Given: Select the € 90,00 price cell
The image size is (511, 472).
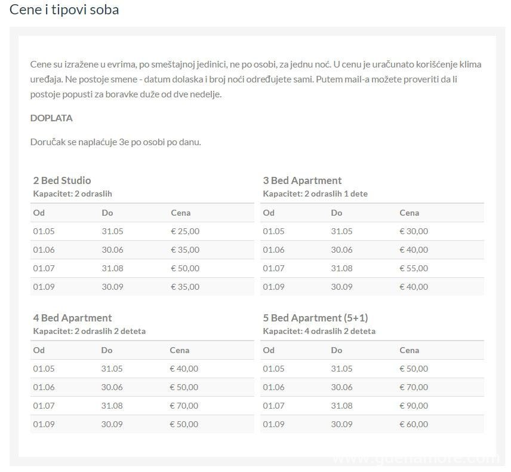Looking at the screenshot, I should [414, 406].
